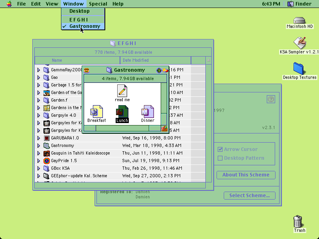Open the Help menu
Screen dimensions: 319x239
[x=118, y=4]
